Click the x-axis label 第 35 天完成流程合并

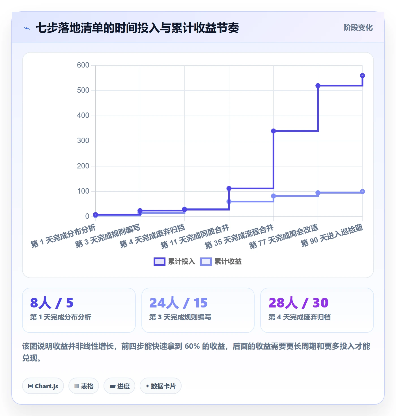click(239, 237)
